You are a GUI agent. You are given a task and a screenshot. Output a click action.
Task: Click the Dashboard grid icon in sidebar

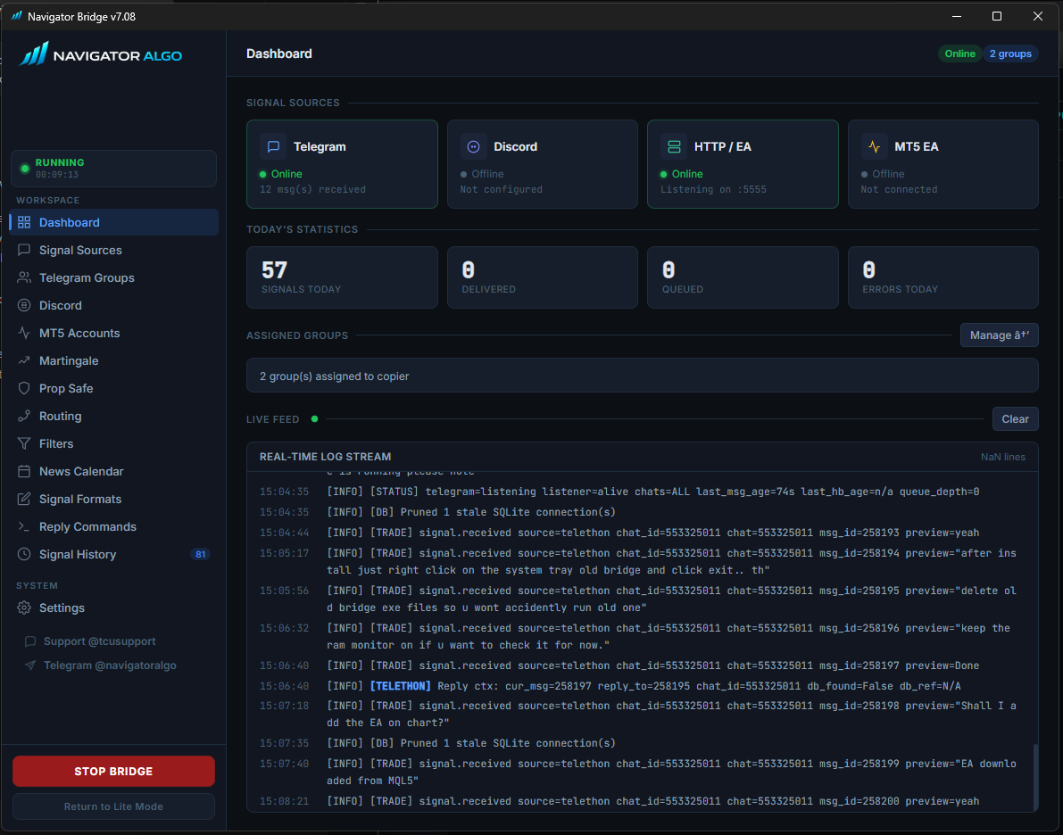(x=24, y=222)
